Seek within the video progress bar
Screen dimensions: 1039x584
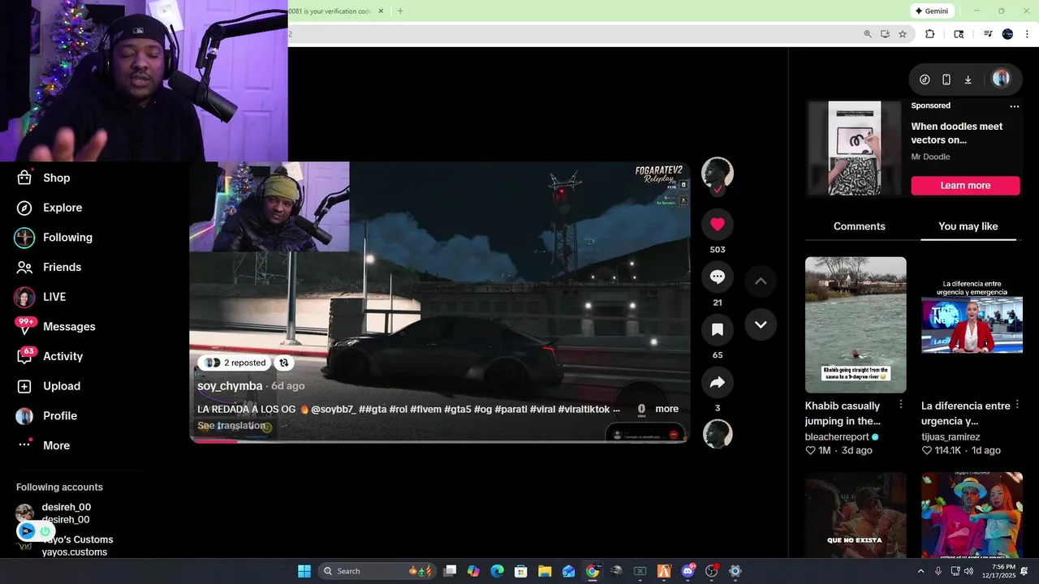[439, 441]
